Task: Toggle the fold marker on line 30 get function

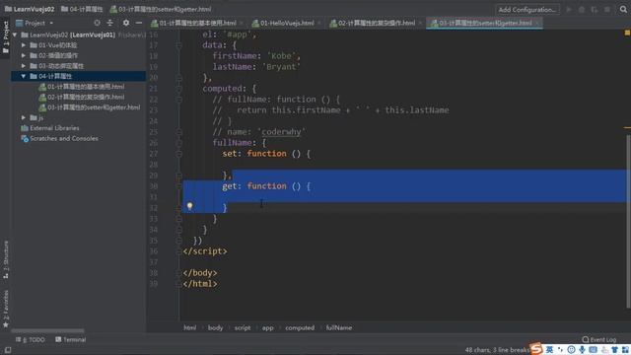Action: coord(179,186)
